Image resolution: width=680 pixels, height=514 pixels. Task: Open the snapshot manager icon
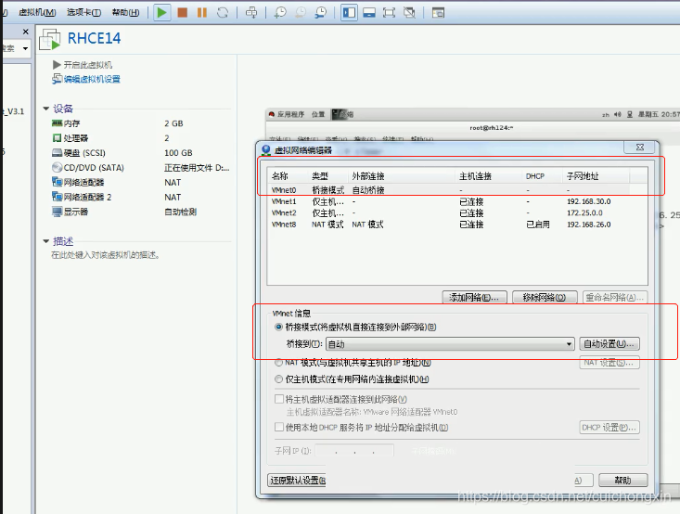320,13
